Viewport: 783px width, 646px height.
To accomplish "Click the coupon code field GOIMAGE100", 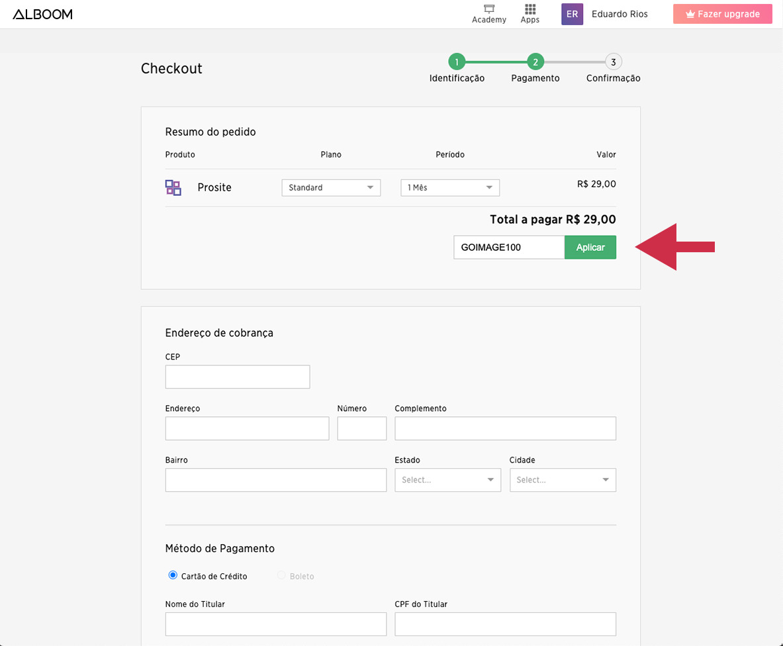I will (508, 248).
